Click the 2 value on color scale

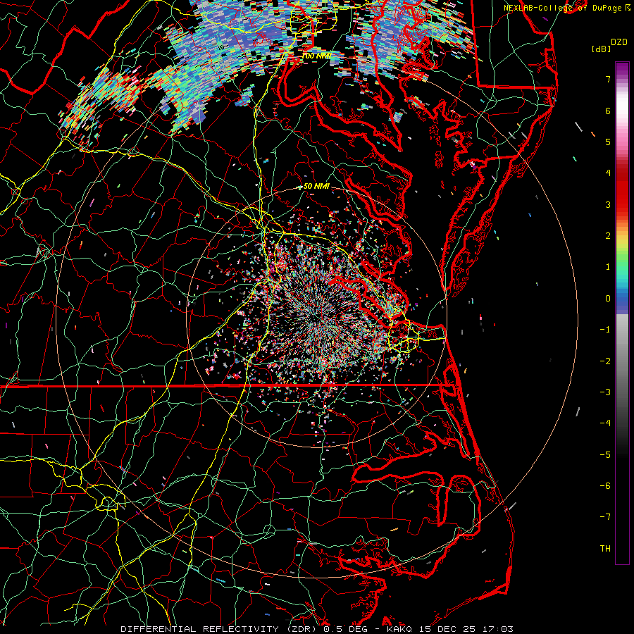pyautogui.click(x=608, y=236)
